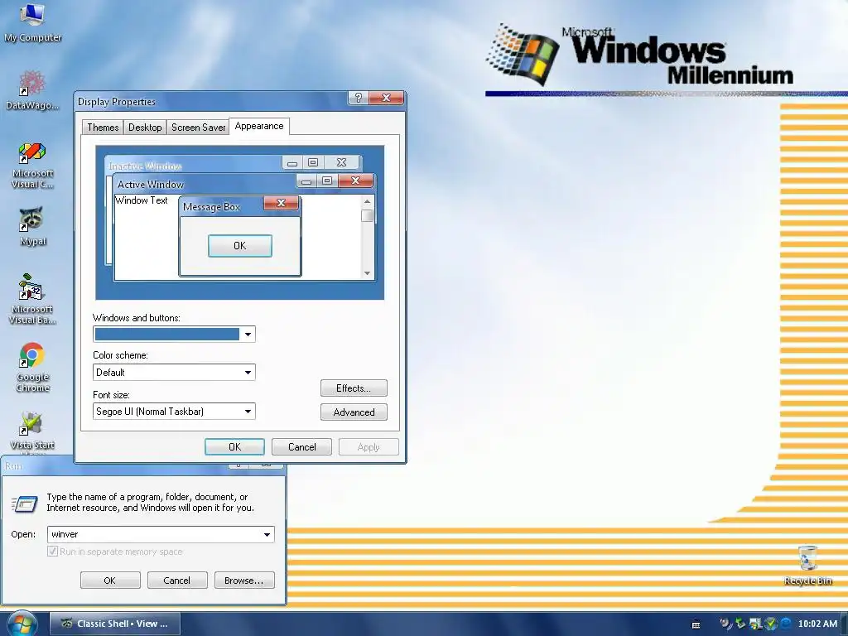Select the Microsoft Visual C++ shortcut icon

tap(32, 165)
